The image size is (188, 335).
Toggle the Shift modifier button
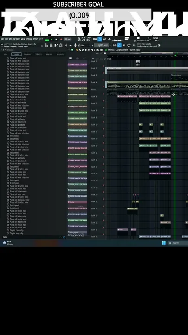pyautogui.click(x=115, y=45)
